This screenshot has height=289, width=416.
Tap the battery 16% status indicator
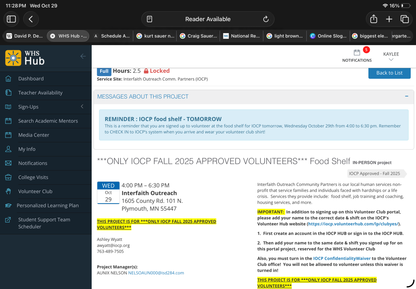click(x=400, y=6)
